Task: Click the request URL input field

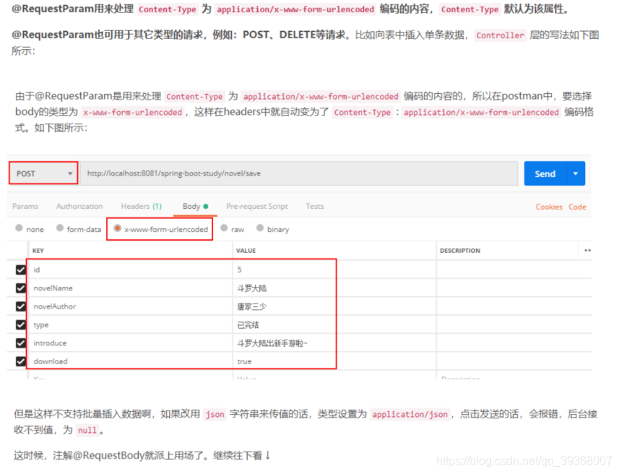Action: [x=289, y=173]
